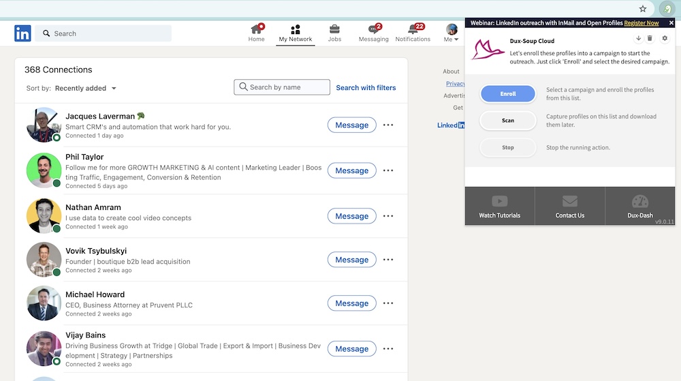Open more options for Jacques Laverman

tap(388, 125)
